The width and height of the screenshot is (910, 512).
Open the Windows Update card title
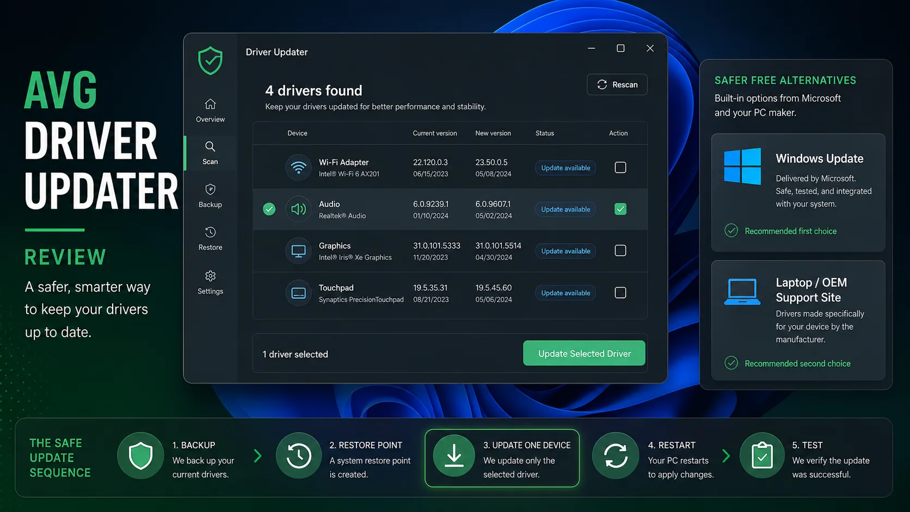pos(820,158)
